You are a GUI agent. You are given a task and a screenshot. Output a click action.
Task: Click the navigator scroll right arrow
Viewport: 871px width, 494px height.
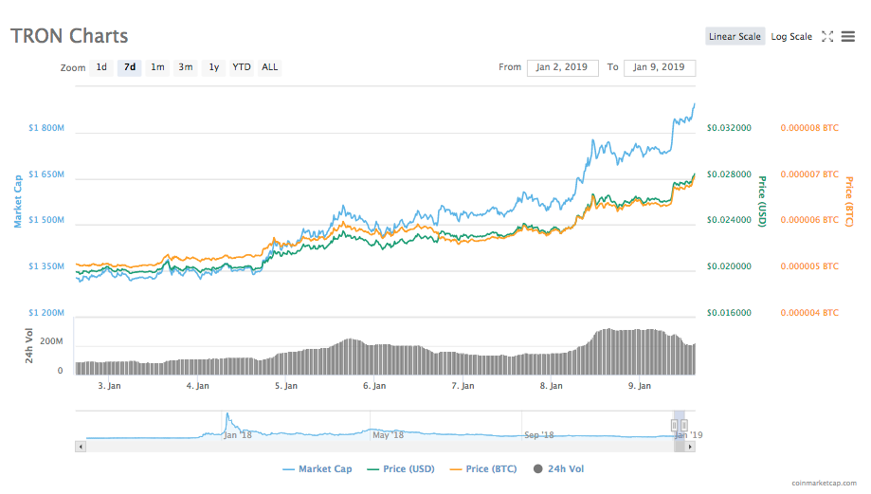tap(690, 447)
